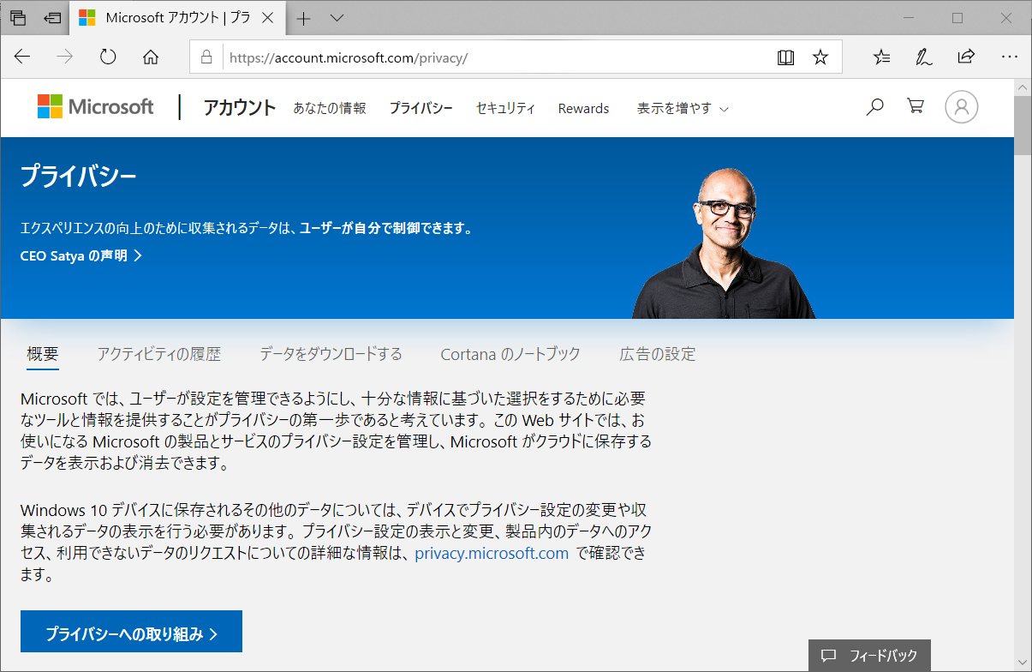
Task: Click the scrollbar up arrow
Action: tap(1023, 87)
